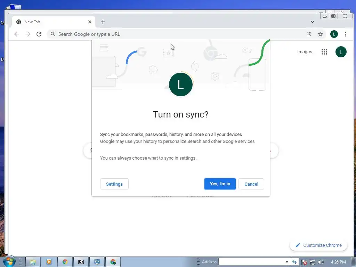Switch to the profile Chrome taskbar window
Viewport: 356px width, 267px height.
[113, 262]
